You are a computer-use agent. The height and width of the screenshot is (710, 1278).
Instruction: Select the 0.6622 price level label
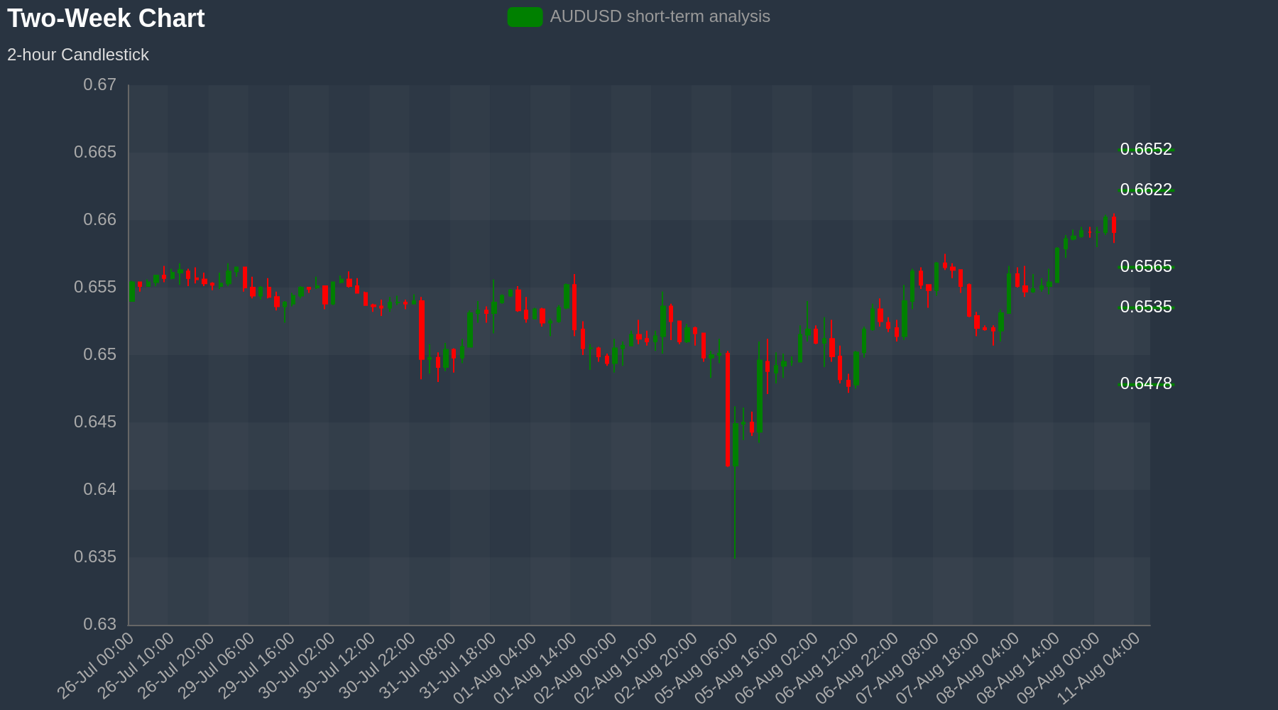pos(1146,190)
